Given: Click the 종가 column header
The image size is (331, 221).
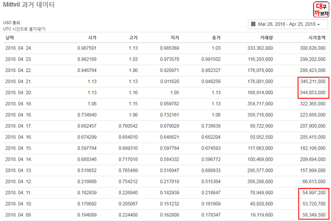Looking at the screenshot, I should point(216,38).
